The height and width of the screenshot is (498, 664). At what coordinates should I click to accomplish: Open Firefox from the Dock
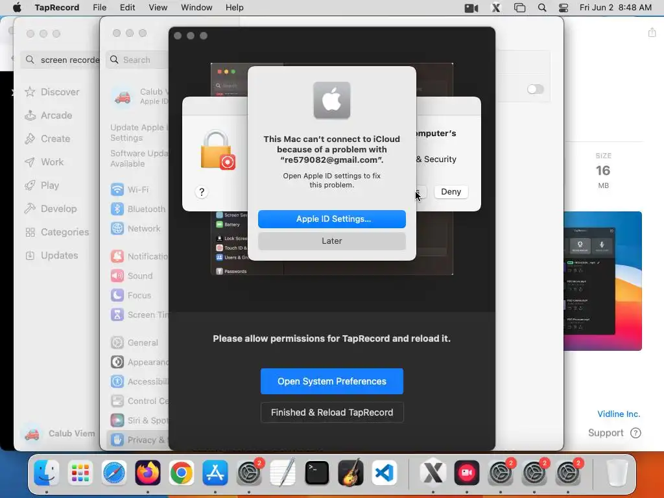(x=148, y=473)
